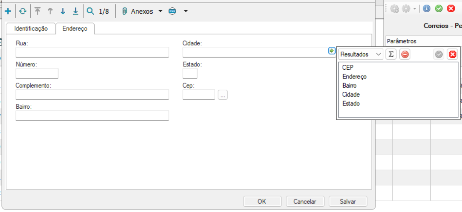Viewport: 462px width, 212px height.
Task: Switch to the Identificação tab
Action: (31, 29)
